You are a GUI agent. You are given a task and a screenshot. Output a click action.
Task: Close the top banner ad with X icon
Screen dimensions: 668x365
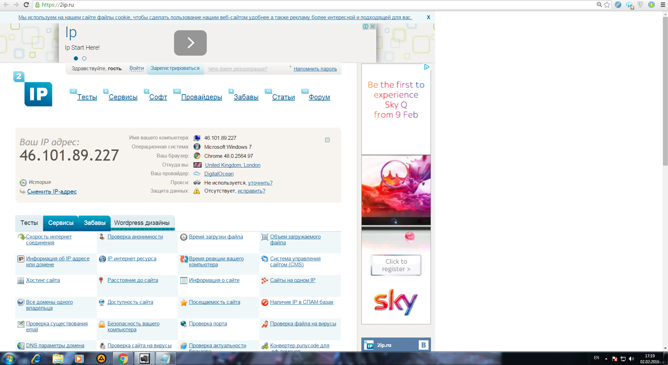point(372,26)
